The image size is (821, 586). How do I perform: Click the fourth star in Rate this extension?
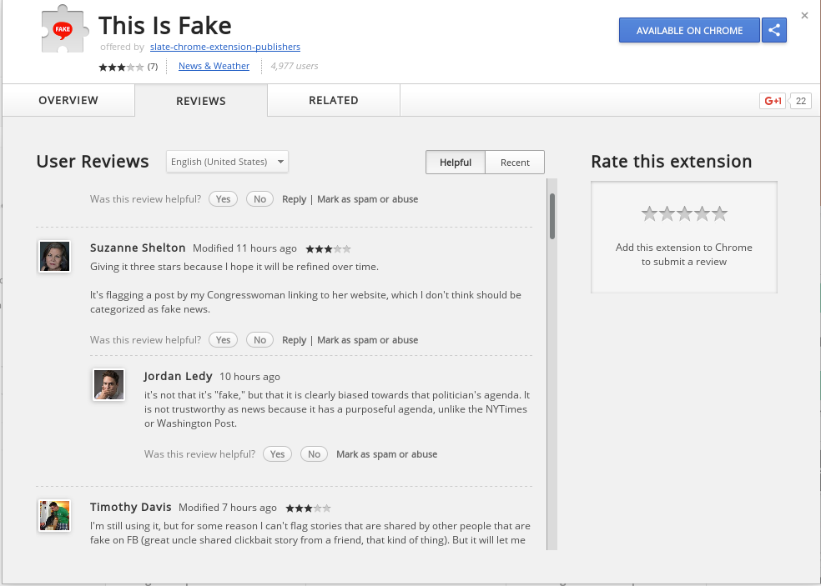point(703,213)
